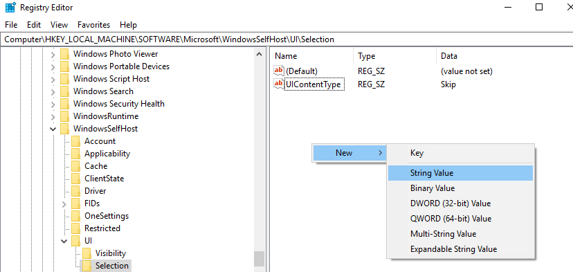Click the Skip data cell
The width and height of the screenshot is (573, 272).
448,84
